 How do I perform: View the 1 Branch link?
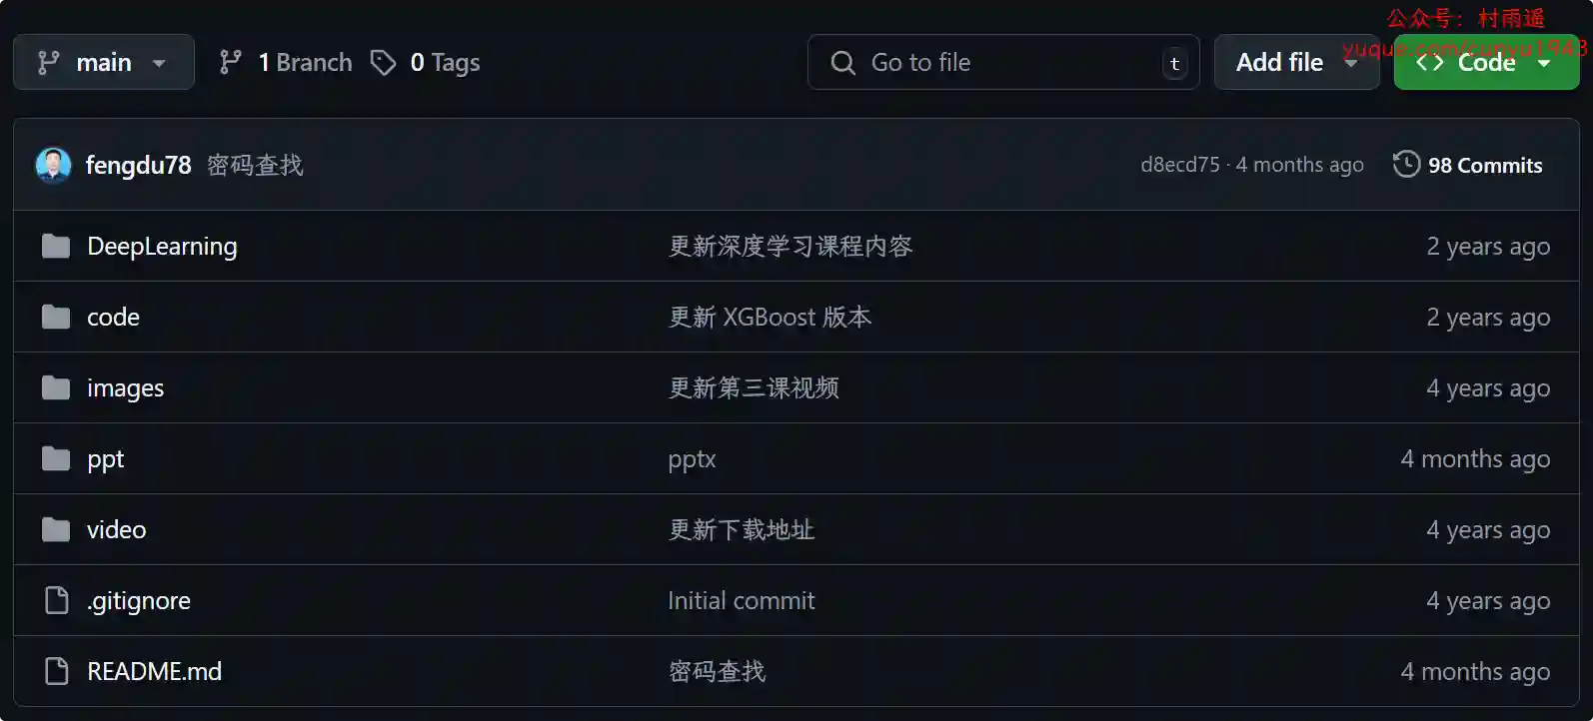(286, 62)
